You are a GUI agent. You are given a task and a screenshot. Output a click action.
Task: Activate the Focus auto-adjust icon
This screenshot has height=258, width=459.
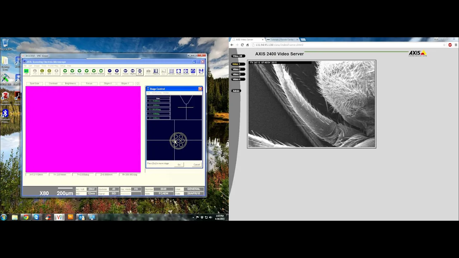[126, 72]
